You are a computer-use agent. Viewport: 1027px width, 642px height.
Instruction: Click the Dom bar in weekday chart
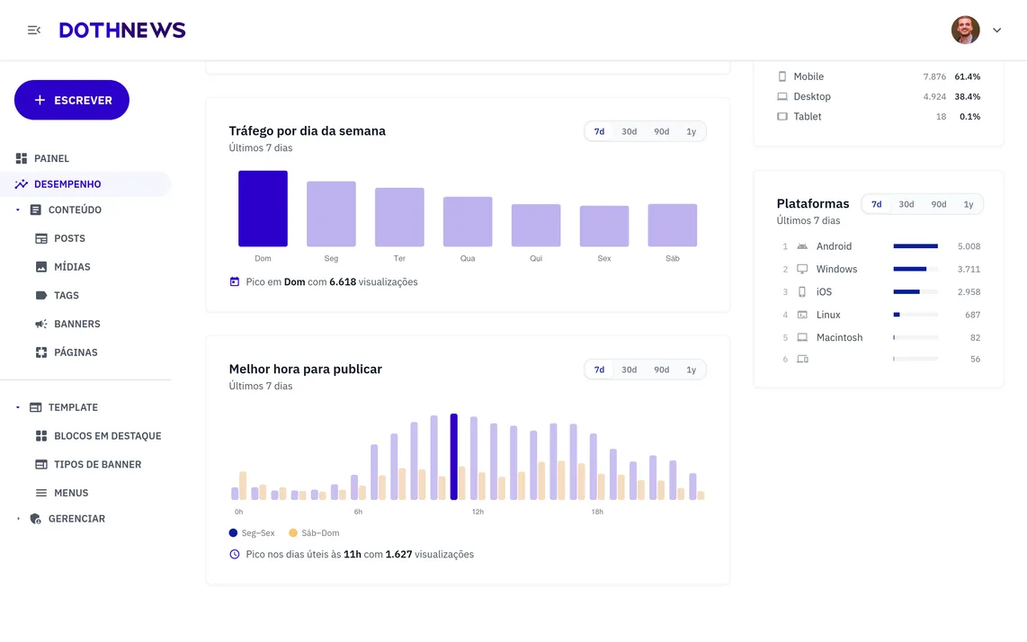(x=263, y=209)
